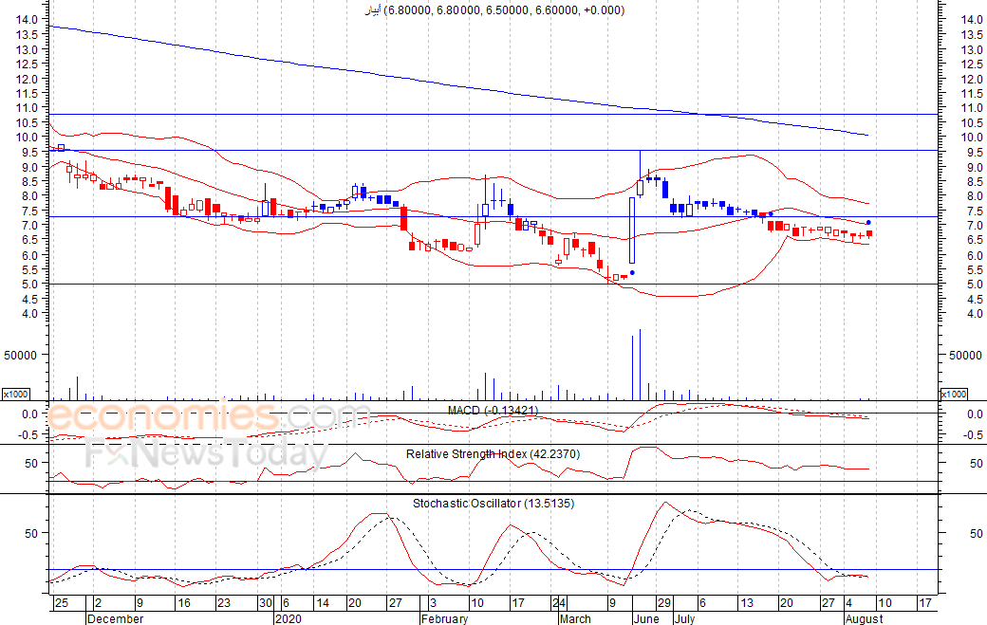Click the June month label
The image size is (987, 625).
pyautogui.click(x=646, y=618)
